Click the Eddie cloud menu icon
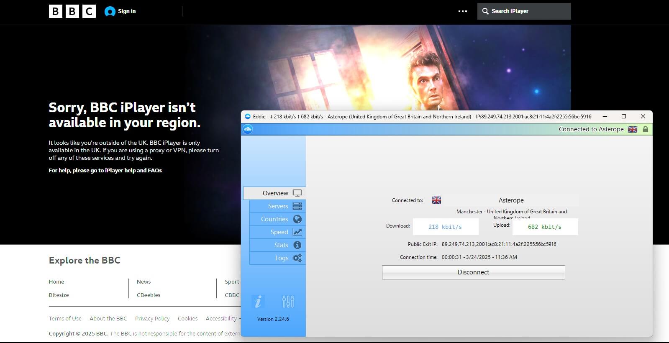This screenshot has width=669, height=343. [x=247, y=129]
